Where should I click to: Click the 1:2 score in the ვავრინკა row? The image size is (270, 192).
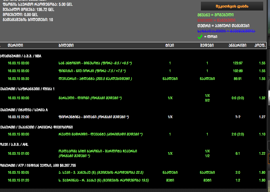point(237,180)
